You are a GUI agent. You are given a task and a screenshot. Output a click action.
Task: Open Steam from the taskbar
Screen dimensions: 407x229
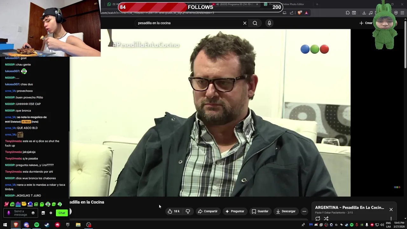47,225
